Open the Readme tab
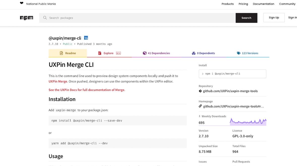 click(x=68, y=53)
